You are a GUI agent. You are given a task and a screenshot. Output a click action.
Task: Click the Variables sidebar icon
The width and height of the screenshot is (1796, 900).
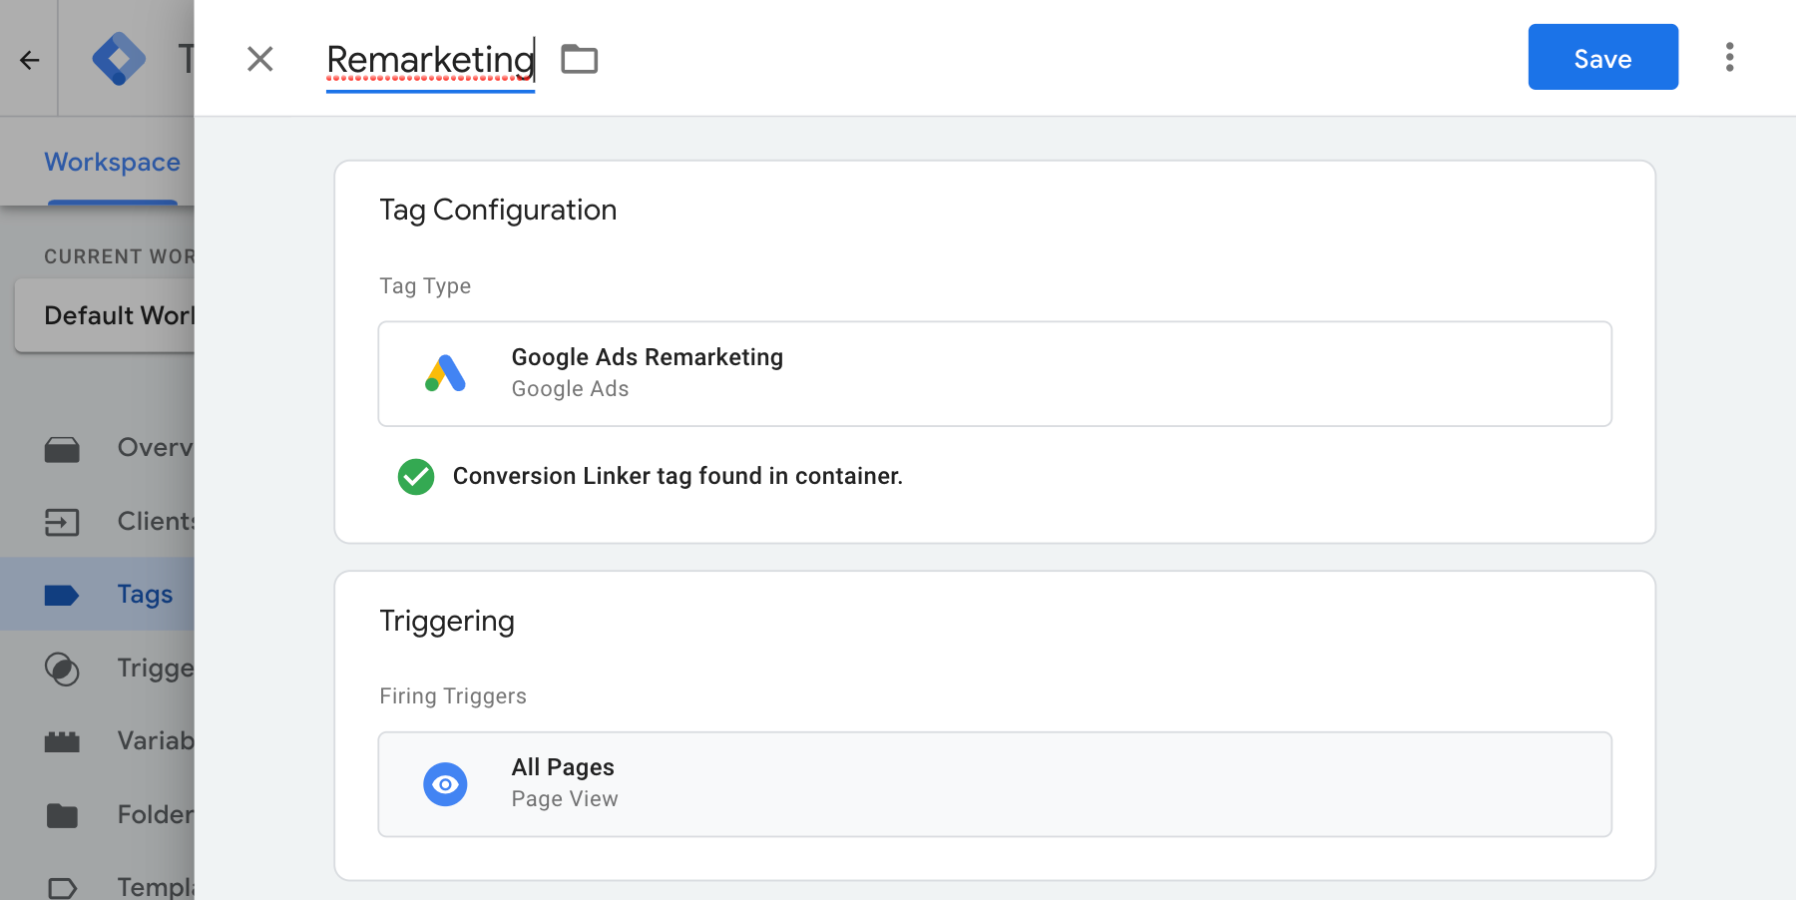click(62, 741)
